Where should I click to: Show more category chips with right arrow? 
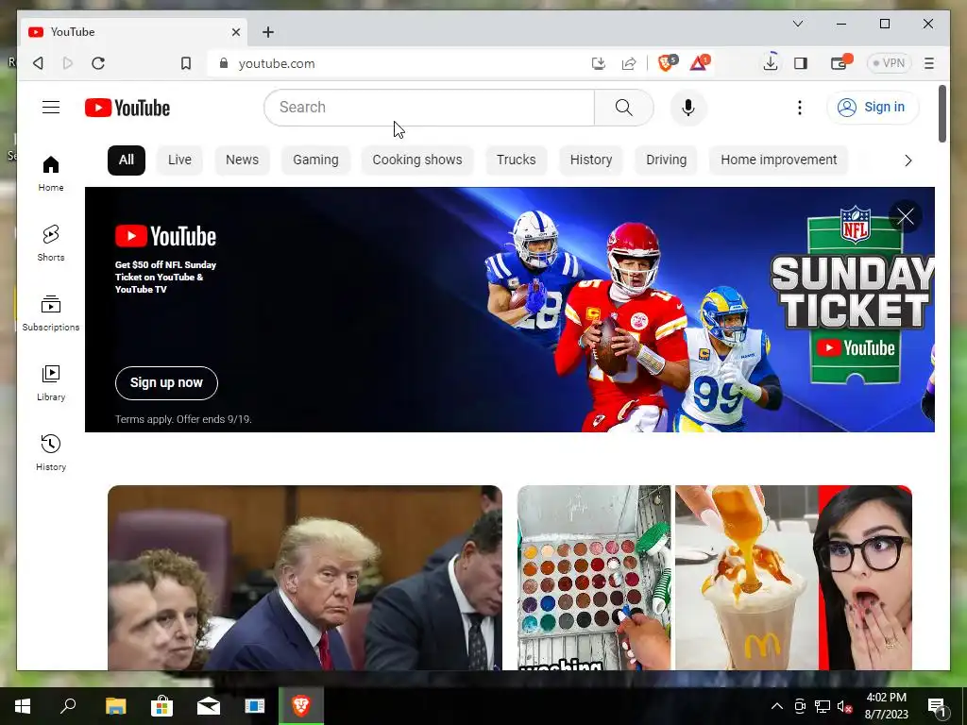click(x=908, y=160)
